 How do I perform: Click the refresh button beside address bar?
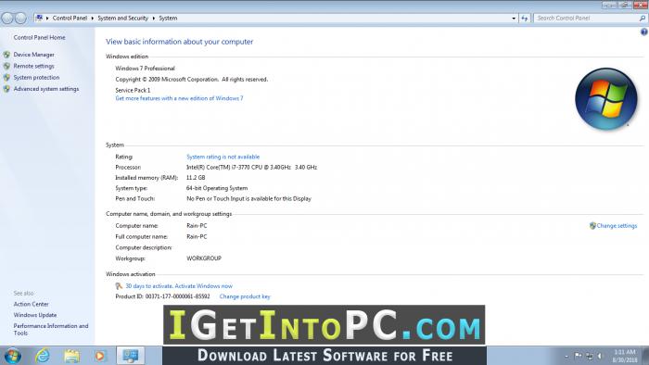click(525, 19)
